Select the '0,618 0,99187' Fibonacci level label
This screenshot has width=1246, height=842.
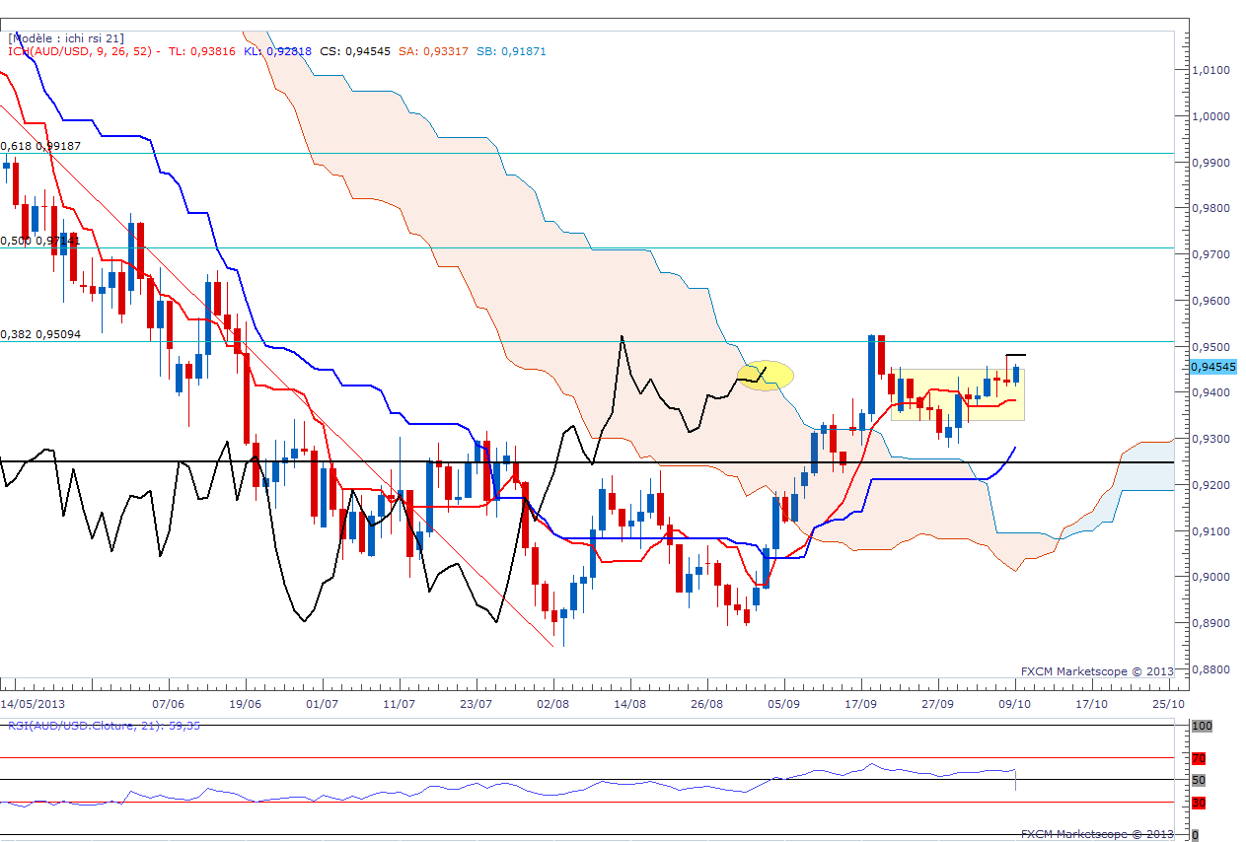click(x=41, y=146)
